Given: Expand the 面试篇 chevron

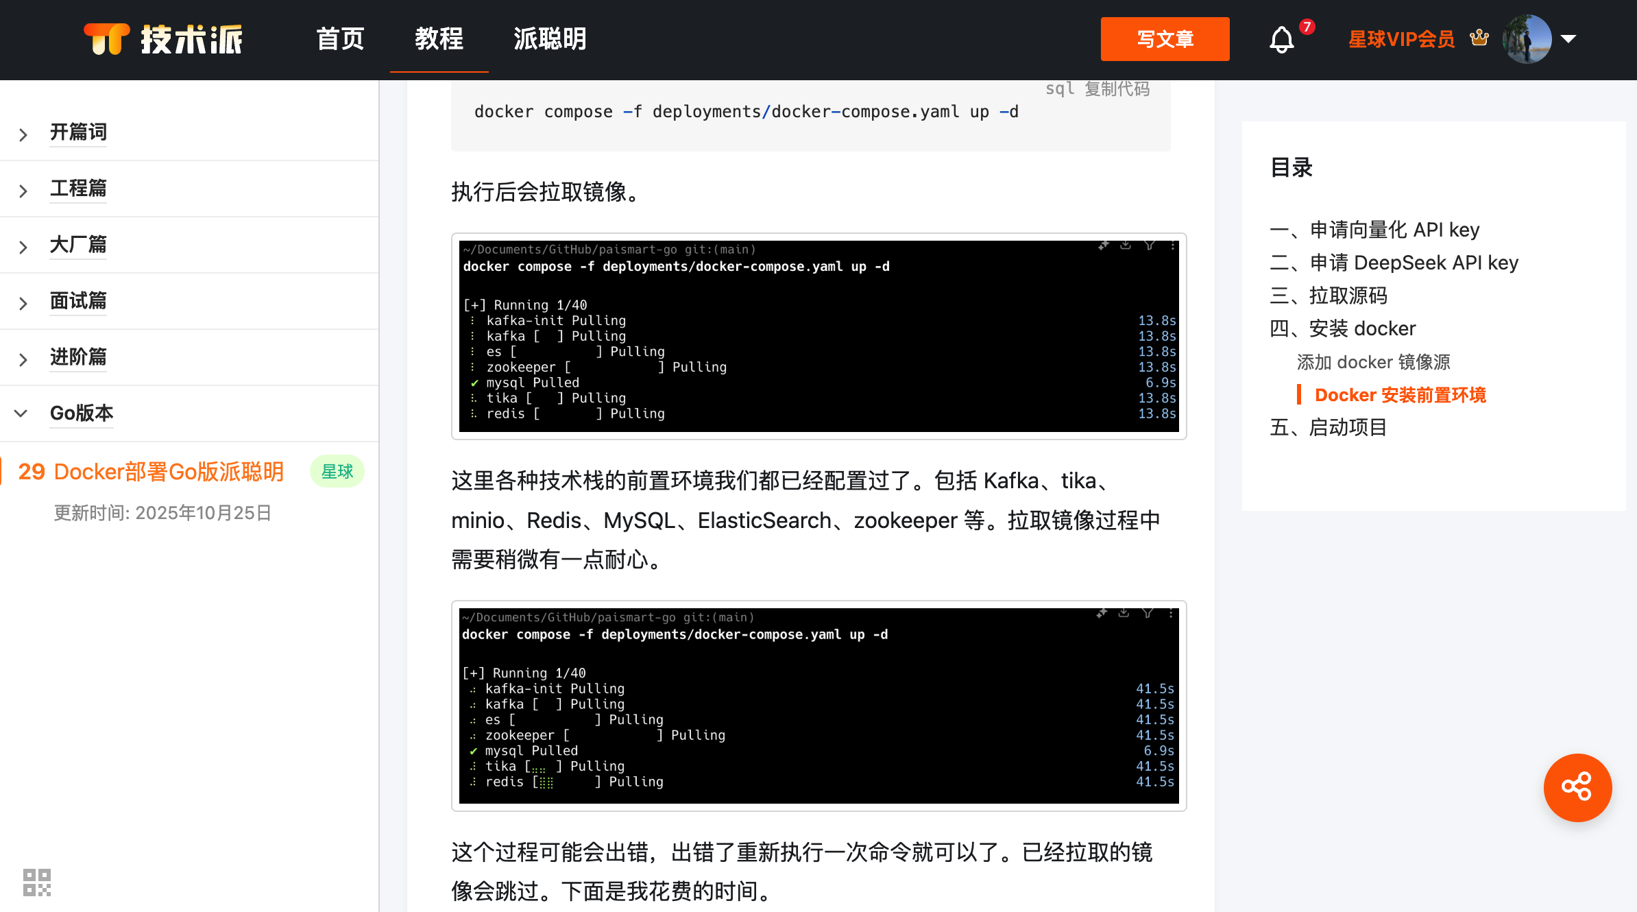Looking at the screenshot, I should (x=23, y=303).
